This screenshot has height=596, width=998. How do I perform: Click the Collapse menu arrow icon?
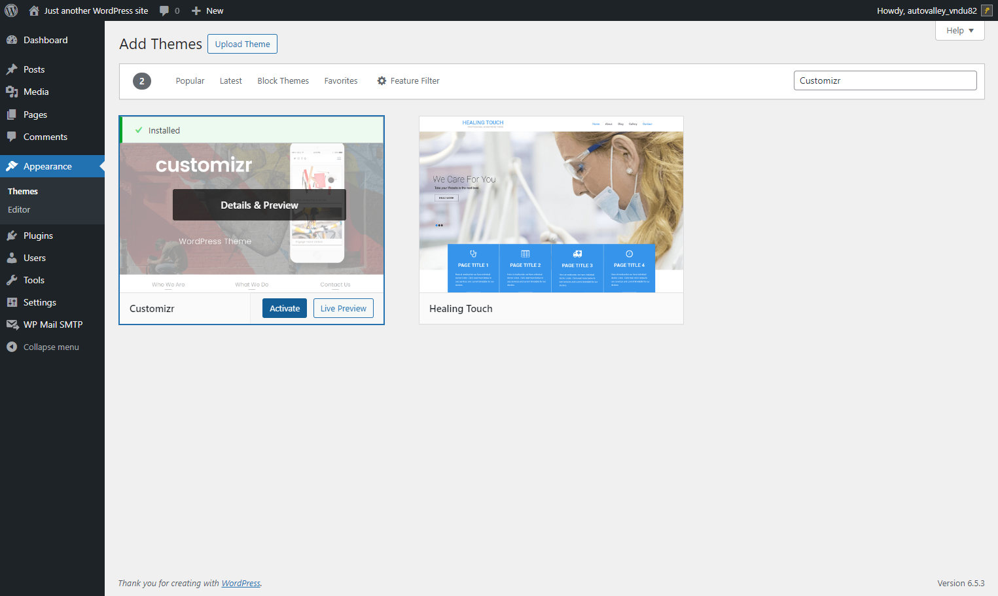pos(12,347)
